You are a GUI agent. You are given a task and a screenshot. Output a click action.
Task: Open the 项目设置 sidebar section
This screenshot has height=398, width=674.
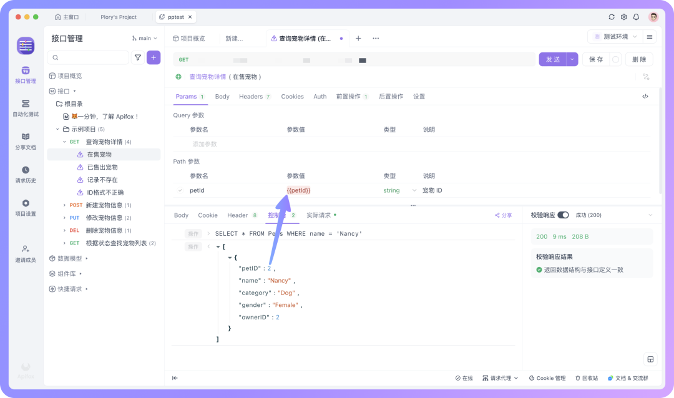(26, 208)
